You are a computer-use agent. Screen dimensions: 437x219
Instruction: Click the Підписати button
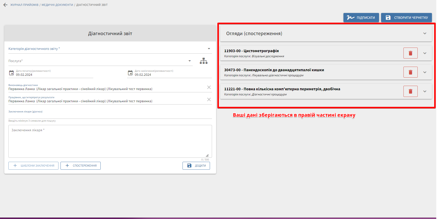click(x=361, y=18)
